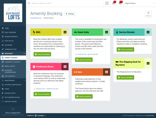The height and width of the screenshot is (118, 156).
Task: Click the Pets Registry paw icon
Action: tap(3, 76)
